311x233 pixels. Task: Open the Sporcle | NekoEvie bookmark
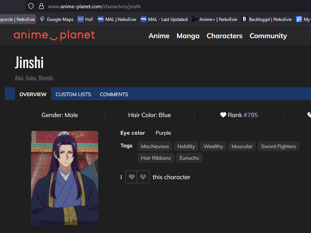click(x=18, y=19)
